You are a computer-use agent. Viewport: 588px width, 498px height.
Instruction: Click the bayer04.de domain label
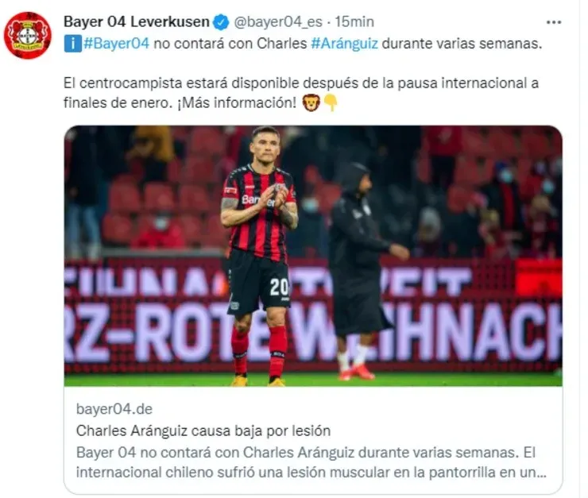pyautogui.click(x=114, y=409)
